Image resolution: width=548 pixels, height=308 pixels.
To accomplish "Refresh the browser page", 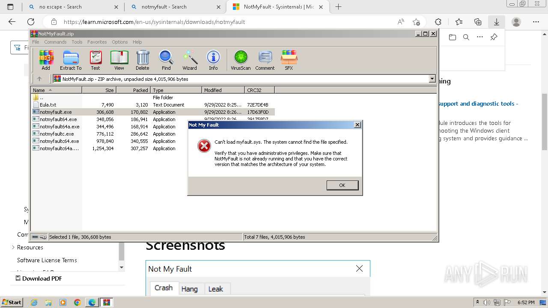I will click(31, 22).
